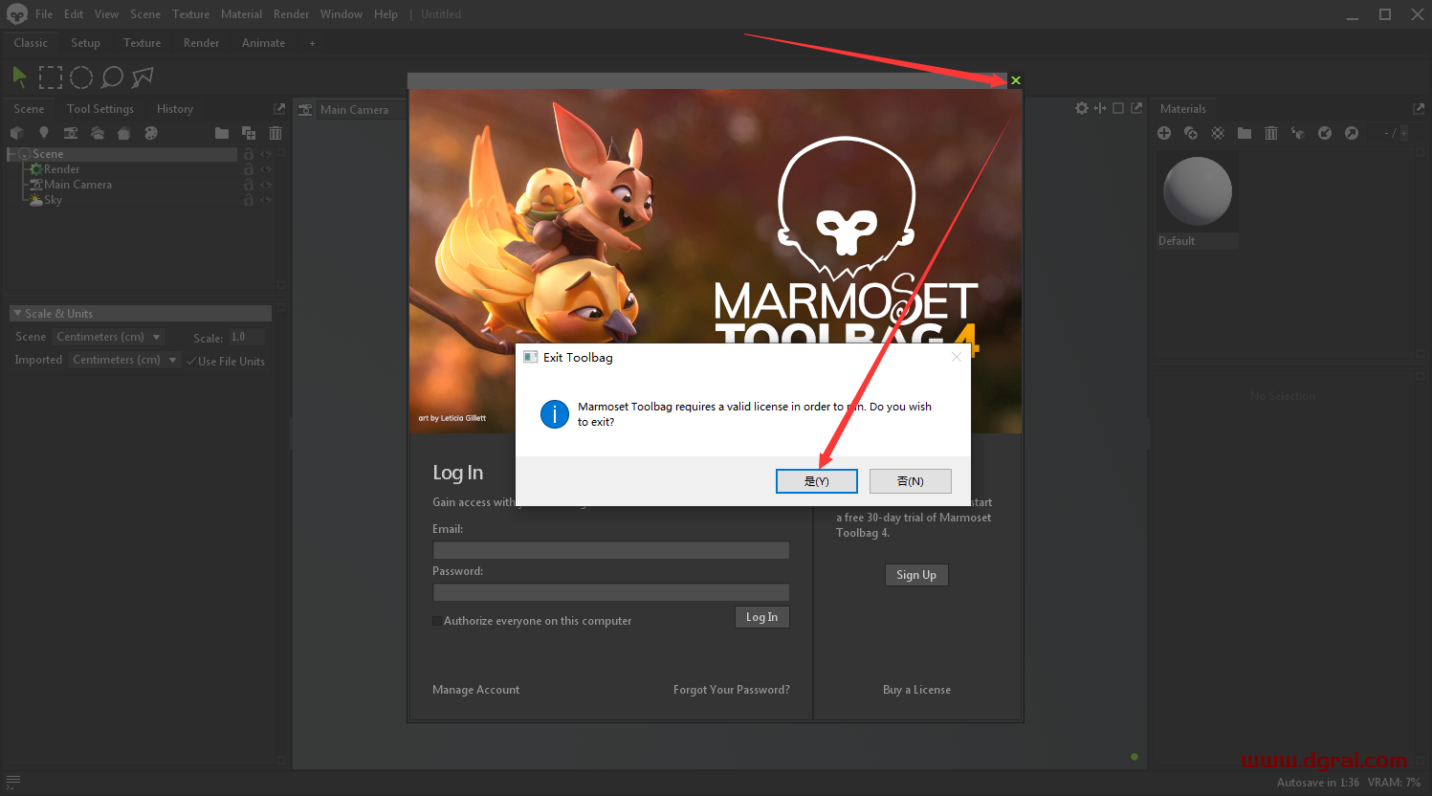
Task: Duplicate the selected material
Action: (x=1191, y=133)
